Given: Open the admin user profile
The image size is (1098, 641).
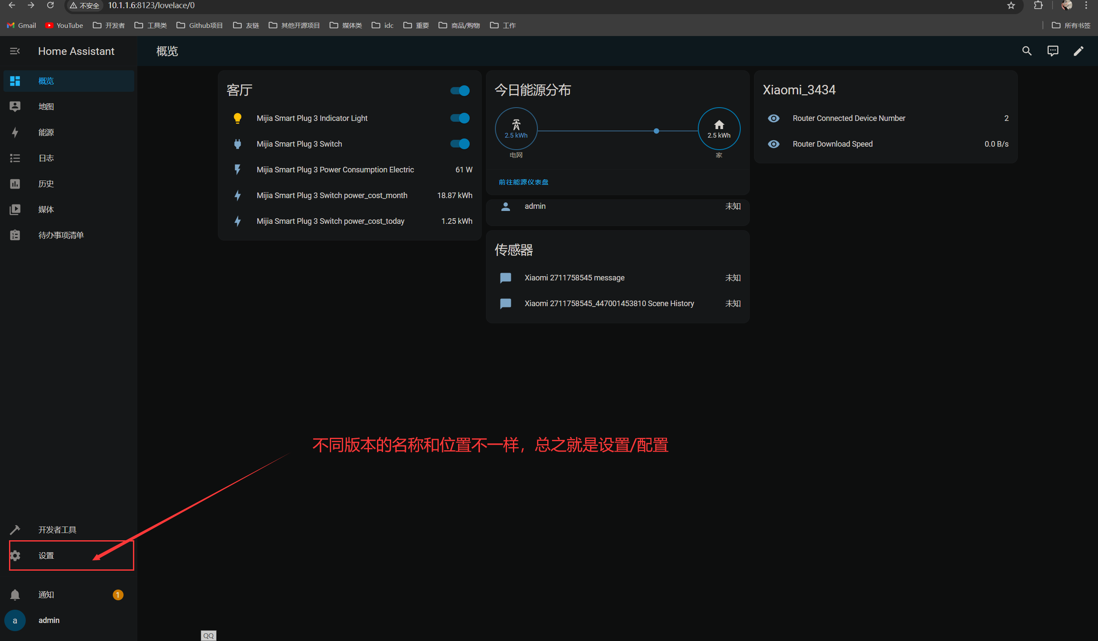Looking at the screenshot, I should pyautogui.click(x=48, y=620).
